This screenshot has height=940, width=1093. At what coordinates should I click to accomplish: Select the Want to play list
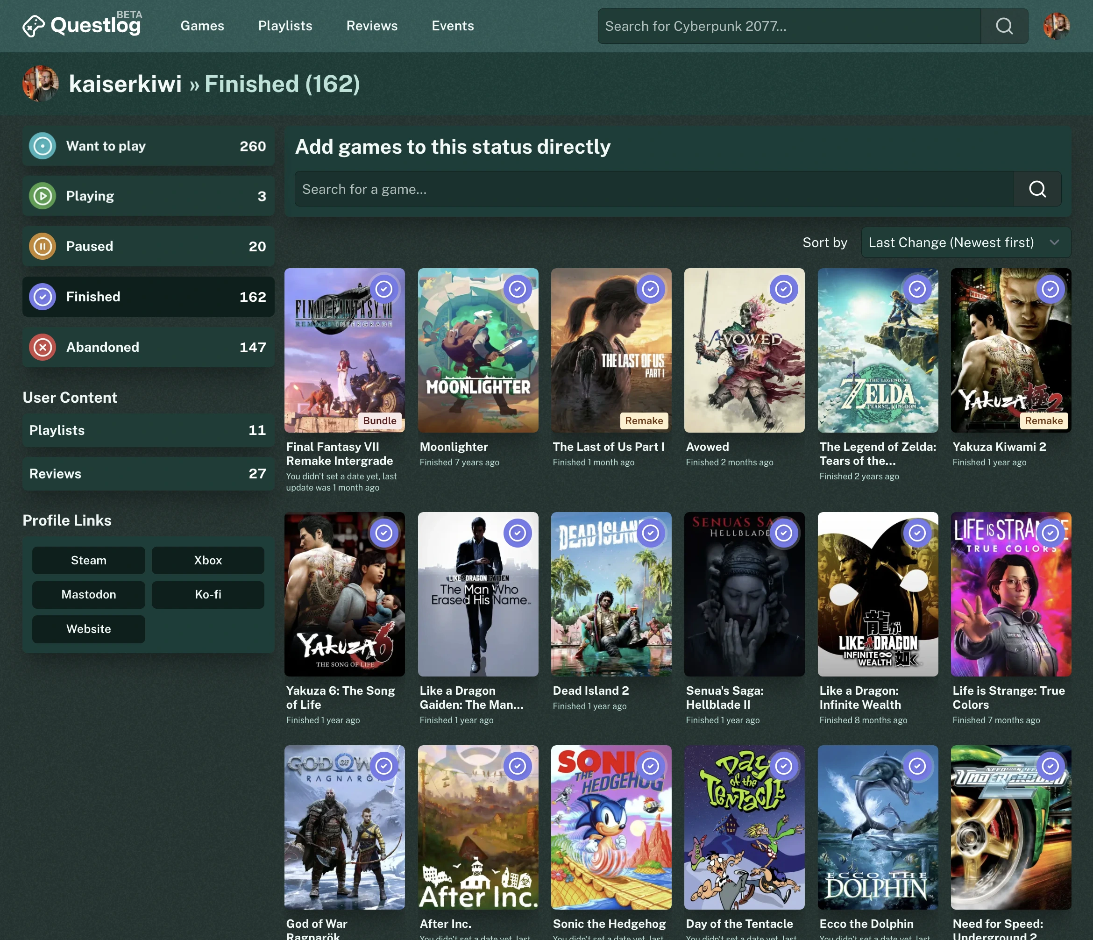point(148,146)
